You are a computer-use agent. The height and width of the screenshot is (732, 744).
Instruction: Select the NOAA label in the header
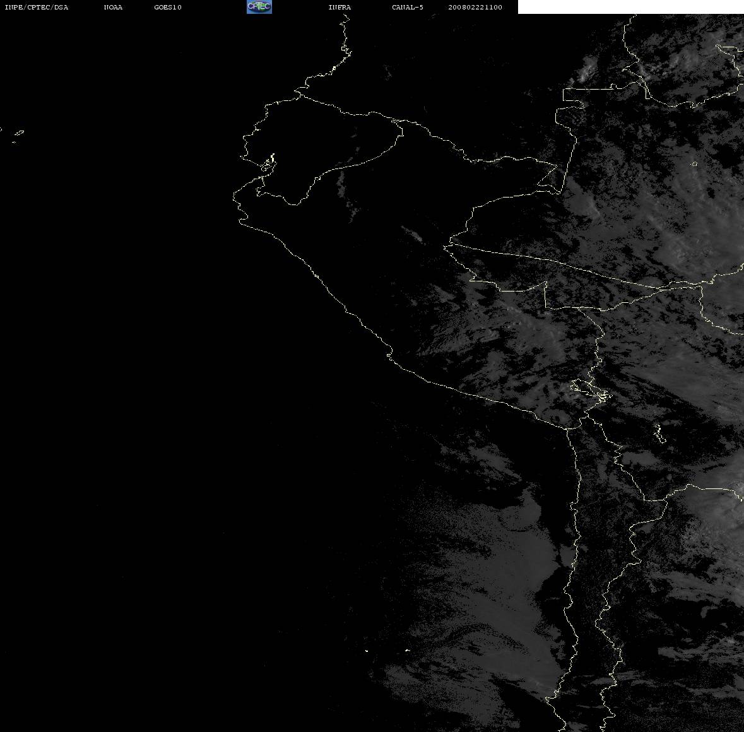click(x=113, y=7)
